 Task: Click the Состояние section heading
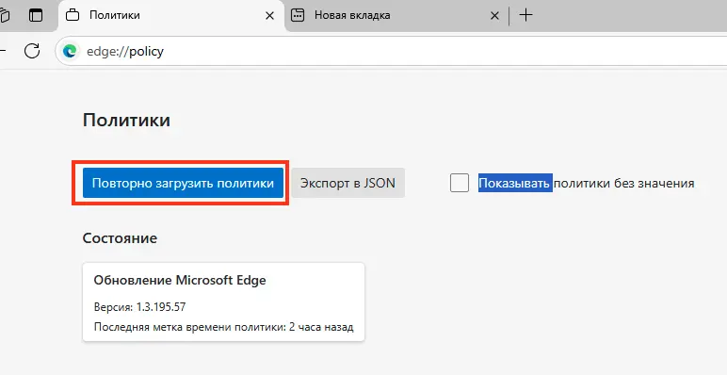pos(121,238)
